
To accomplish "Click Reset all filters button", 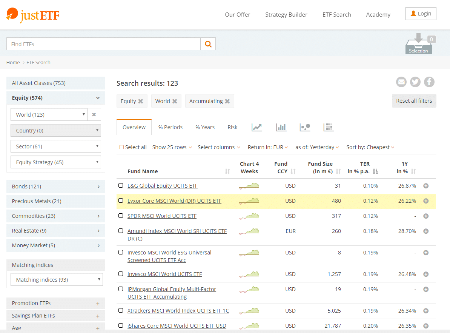I will coord(414,101).
